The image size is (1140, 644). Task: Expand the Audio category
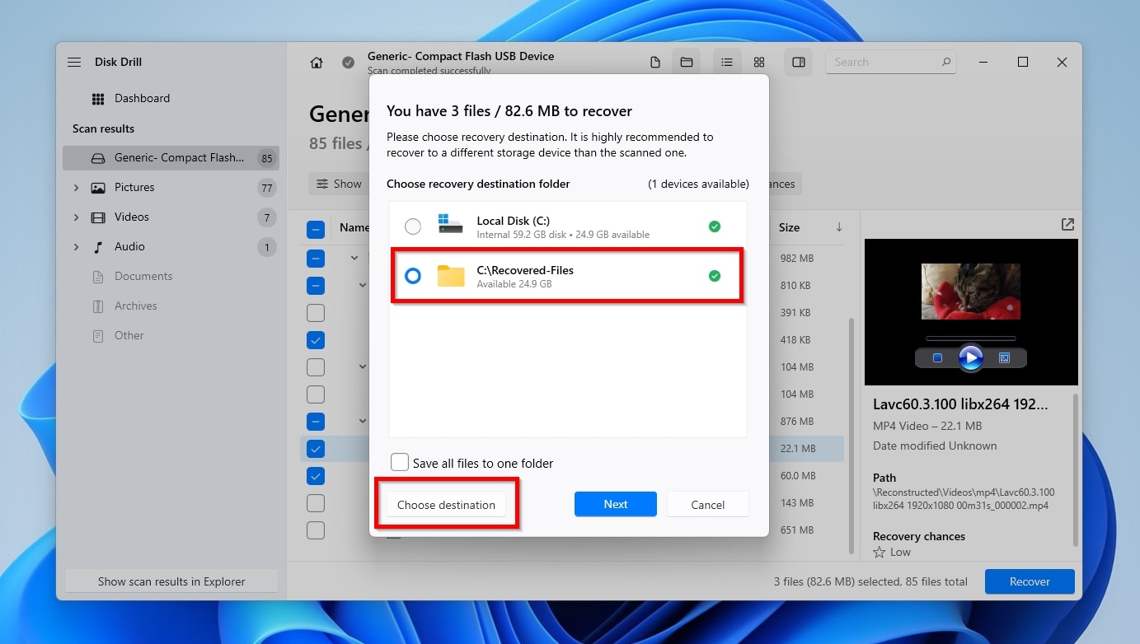(x=76, y=247)
